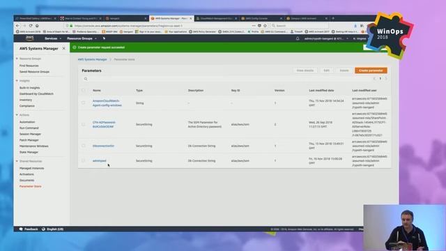This screenshot has height=251, width=446.
Task: Select all parameters header checkbox
Action: pos(84,90)
